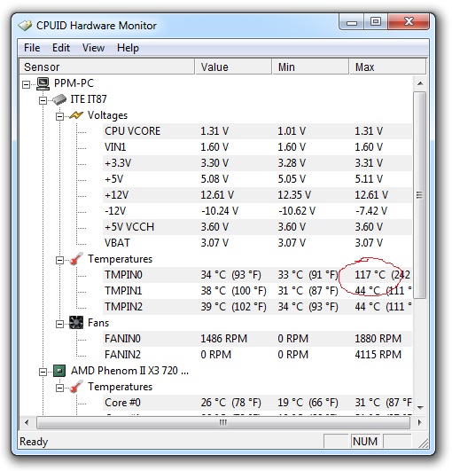Click the vertical scrollbar thumb
Viewport: 452px width, 471px height.
pyautogui.click(x=420, y=195)
